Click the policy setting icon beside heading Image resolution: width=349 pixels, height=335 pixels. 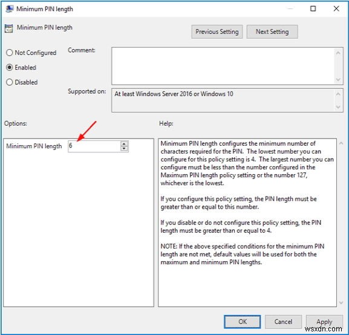point(8,28)
